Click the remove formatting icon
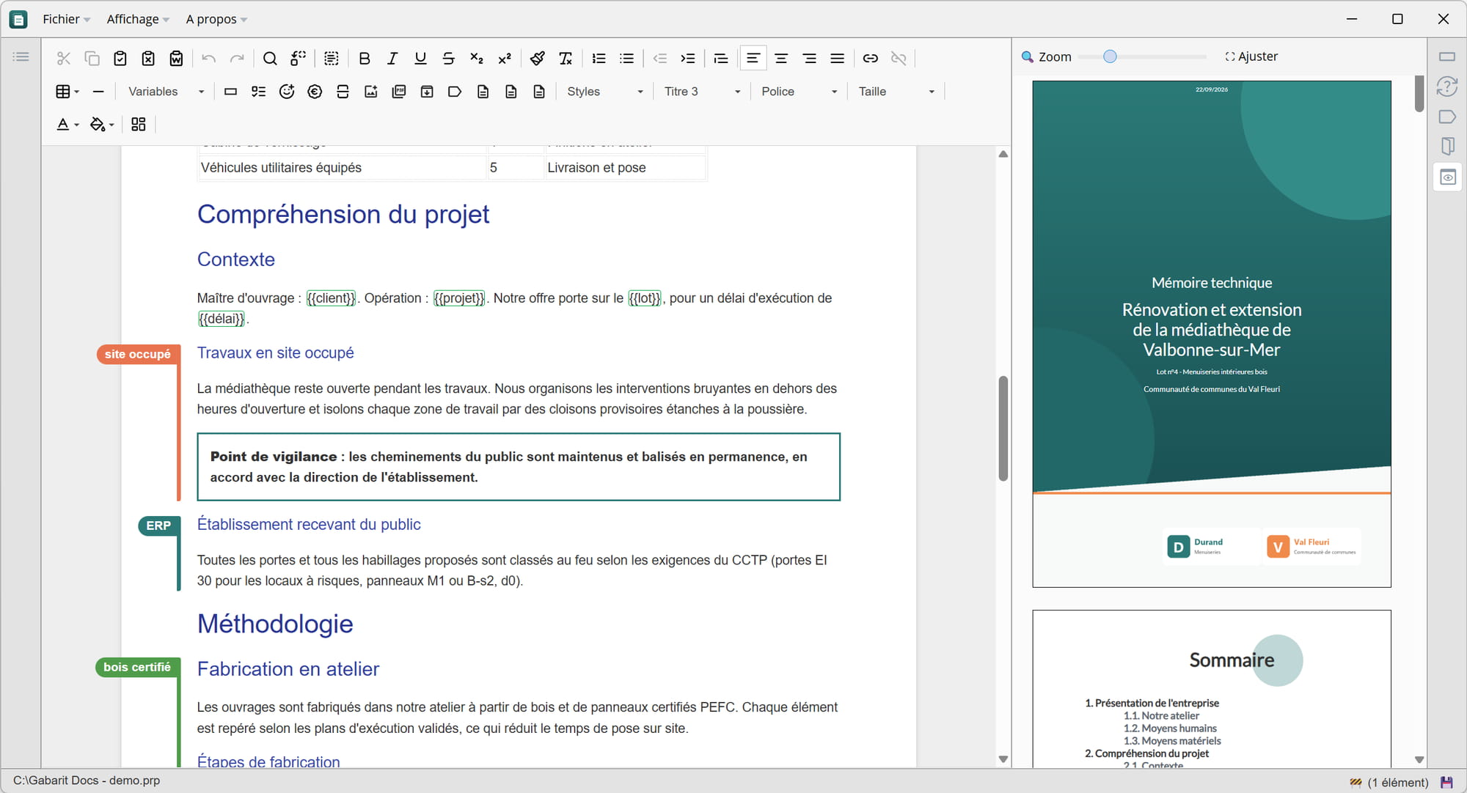 coord(565,59)
